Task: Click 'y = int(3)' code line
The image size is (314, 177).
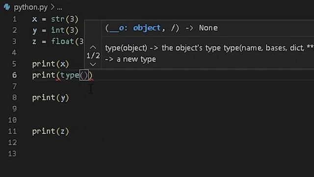Action: (55, 30)
